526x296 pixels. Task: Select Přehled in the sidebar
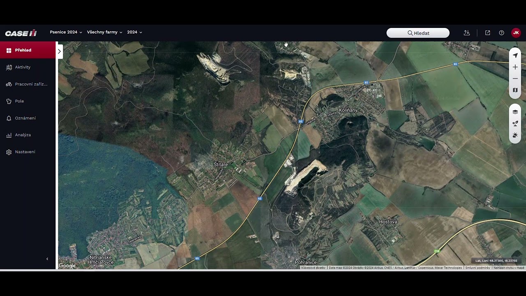coord(28,50)
